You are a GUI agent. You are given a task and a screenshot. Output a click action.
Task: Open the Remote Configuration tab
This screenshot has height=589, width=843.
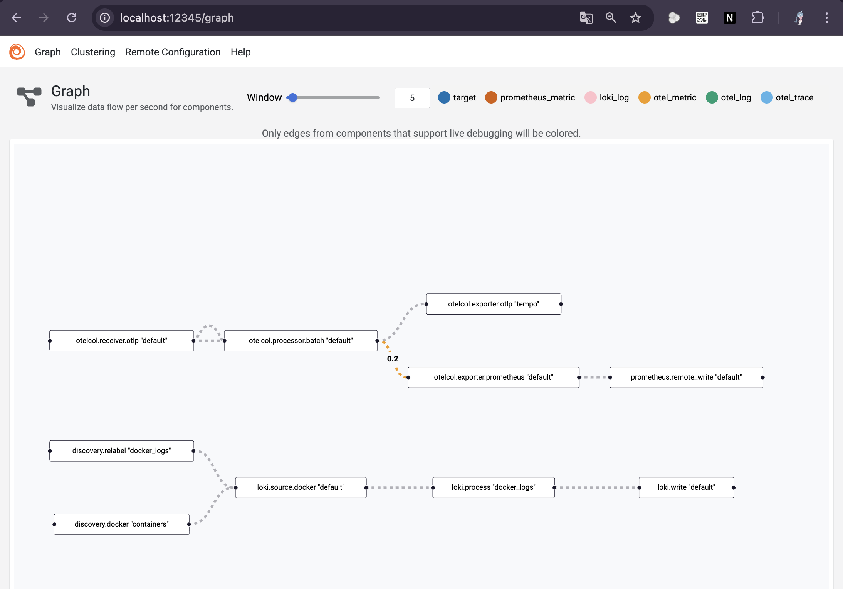173,52
